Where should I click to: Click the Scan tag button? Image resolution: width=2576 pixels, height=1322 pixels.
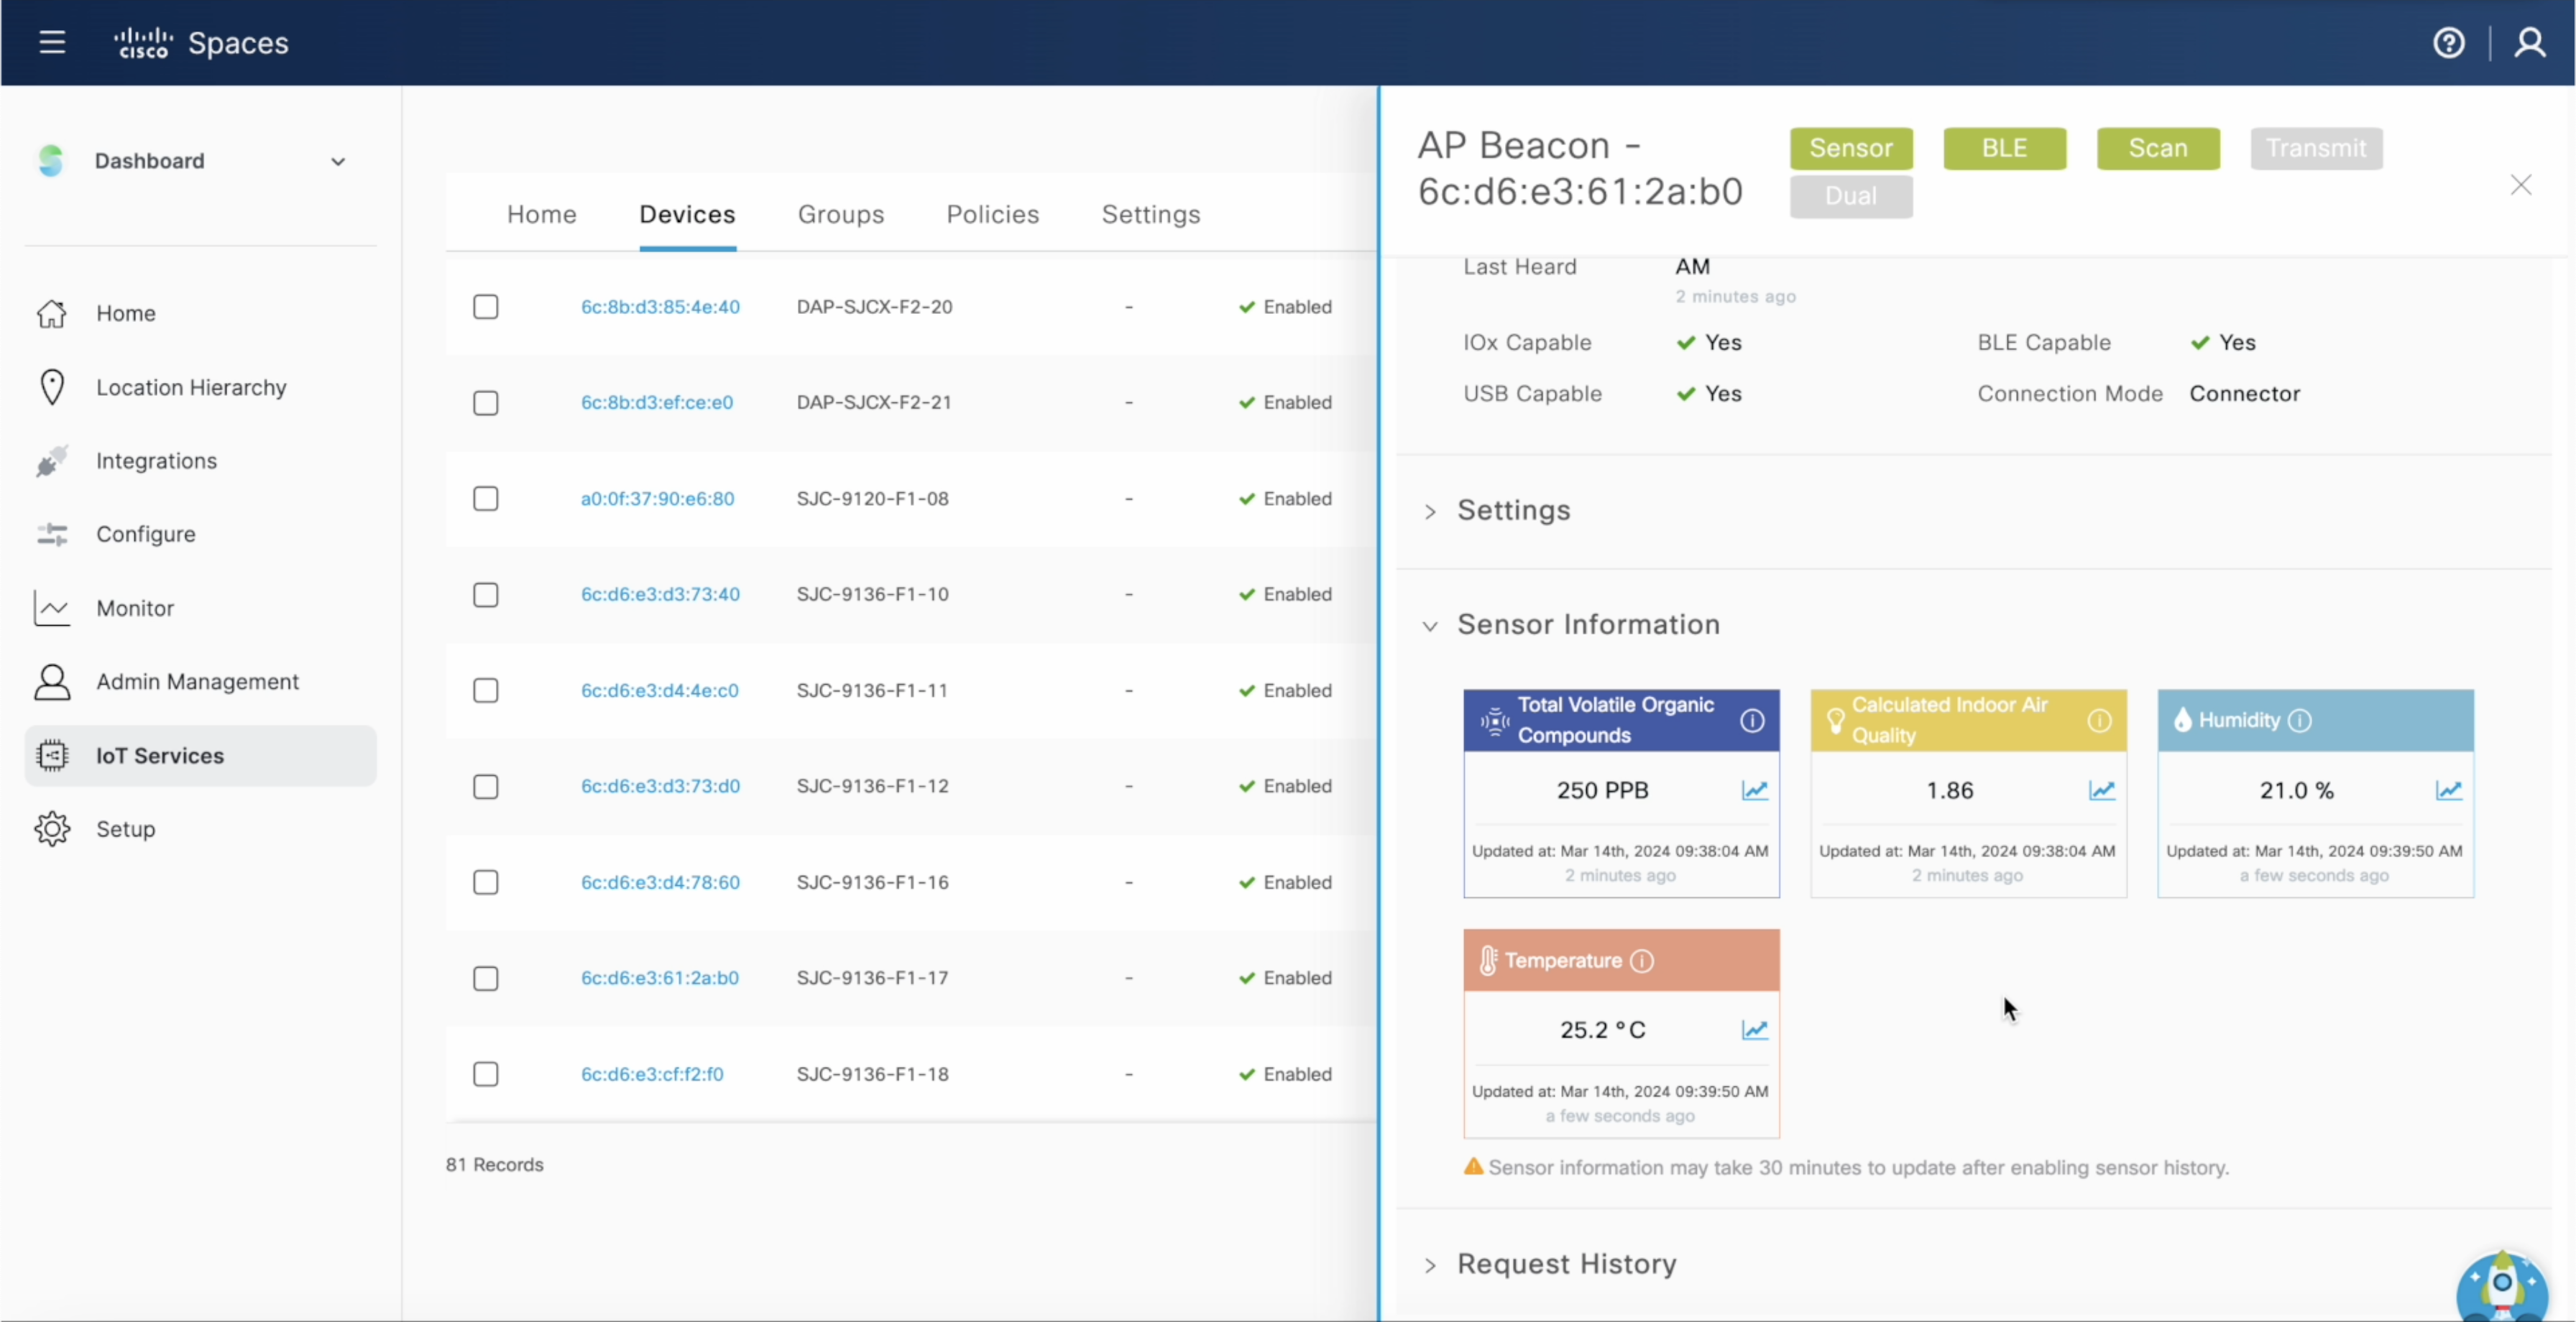pos(2157,148)
